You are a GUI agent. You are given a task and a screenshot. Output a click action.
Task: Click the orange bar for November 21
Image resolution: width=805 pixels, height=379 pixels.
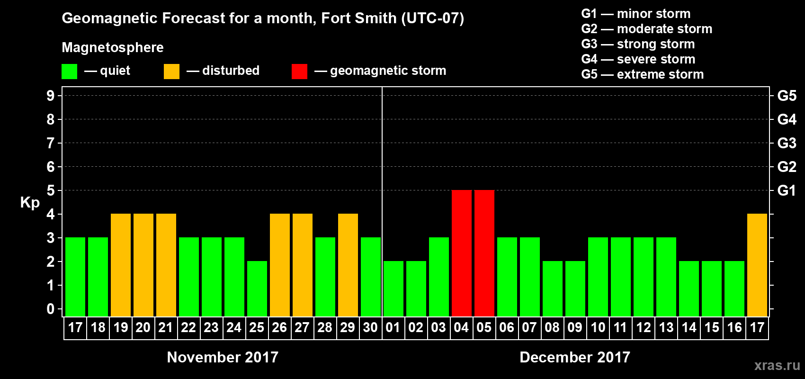point(166,265)
